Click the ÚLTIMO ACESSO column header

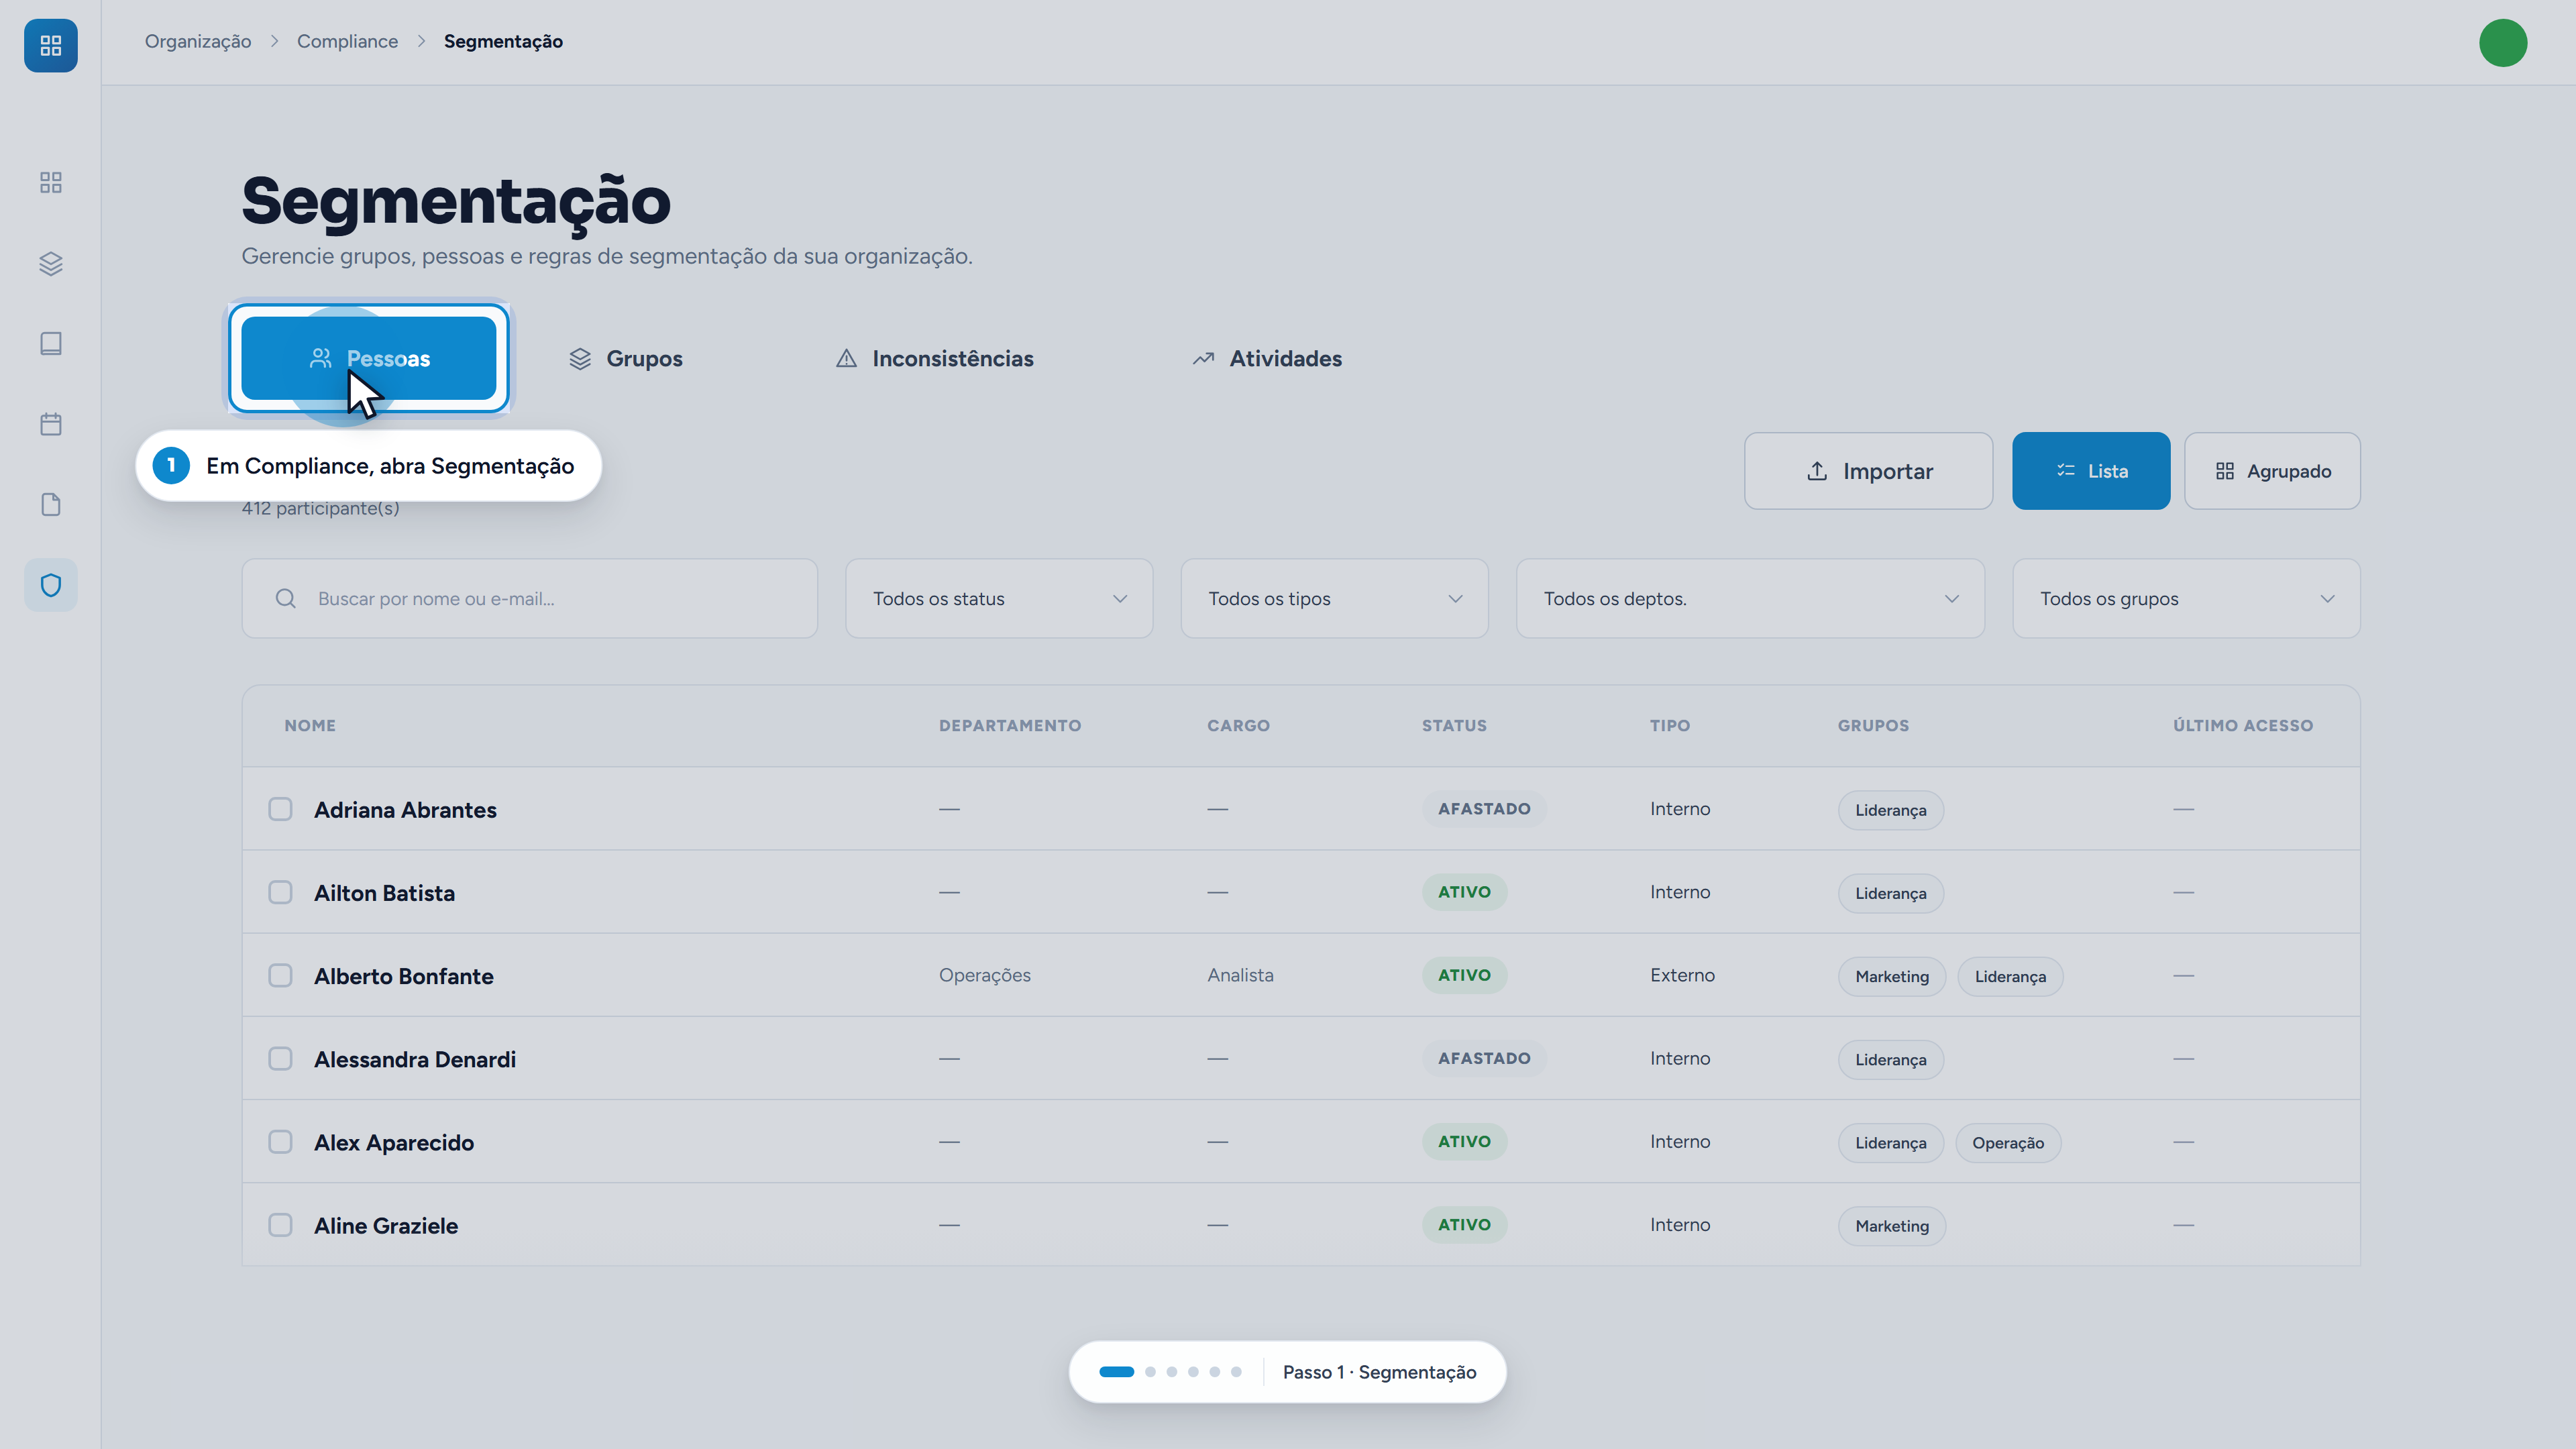coord(2243,725)
